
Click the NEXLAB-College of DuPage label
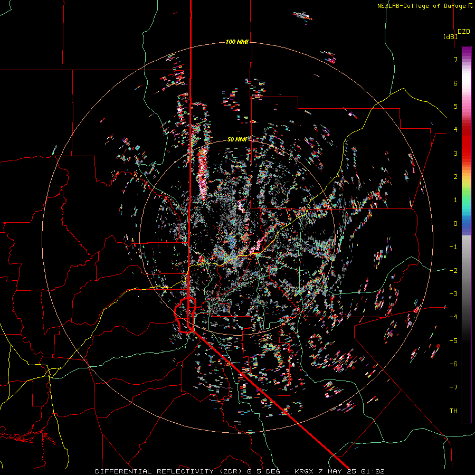pyautogui.click(x=421, y=6)
